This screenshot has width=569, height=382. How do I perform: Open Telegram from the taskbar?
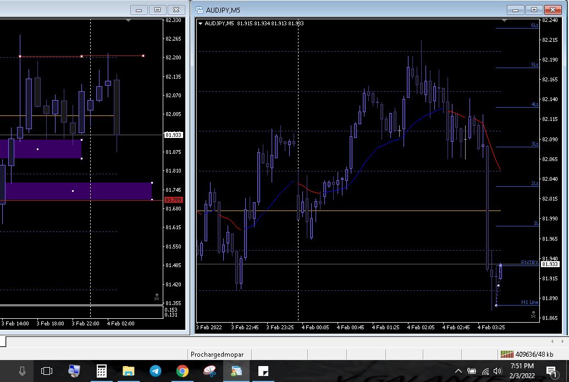click(156, 371)
